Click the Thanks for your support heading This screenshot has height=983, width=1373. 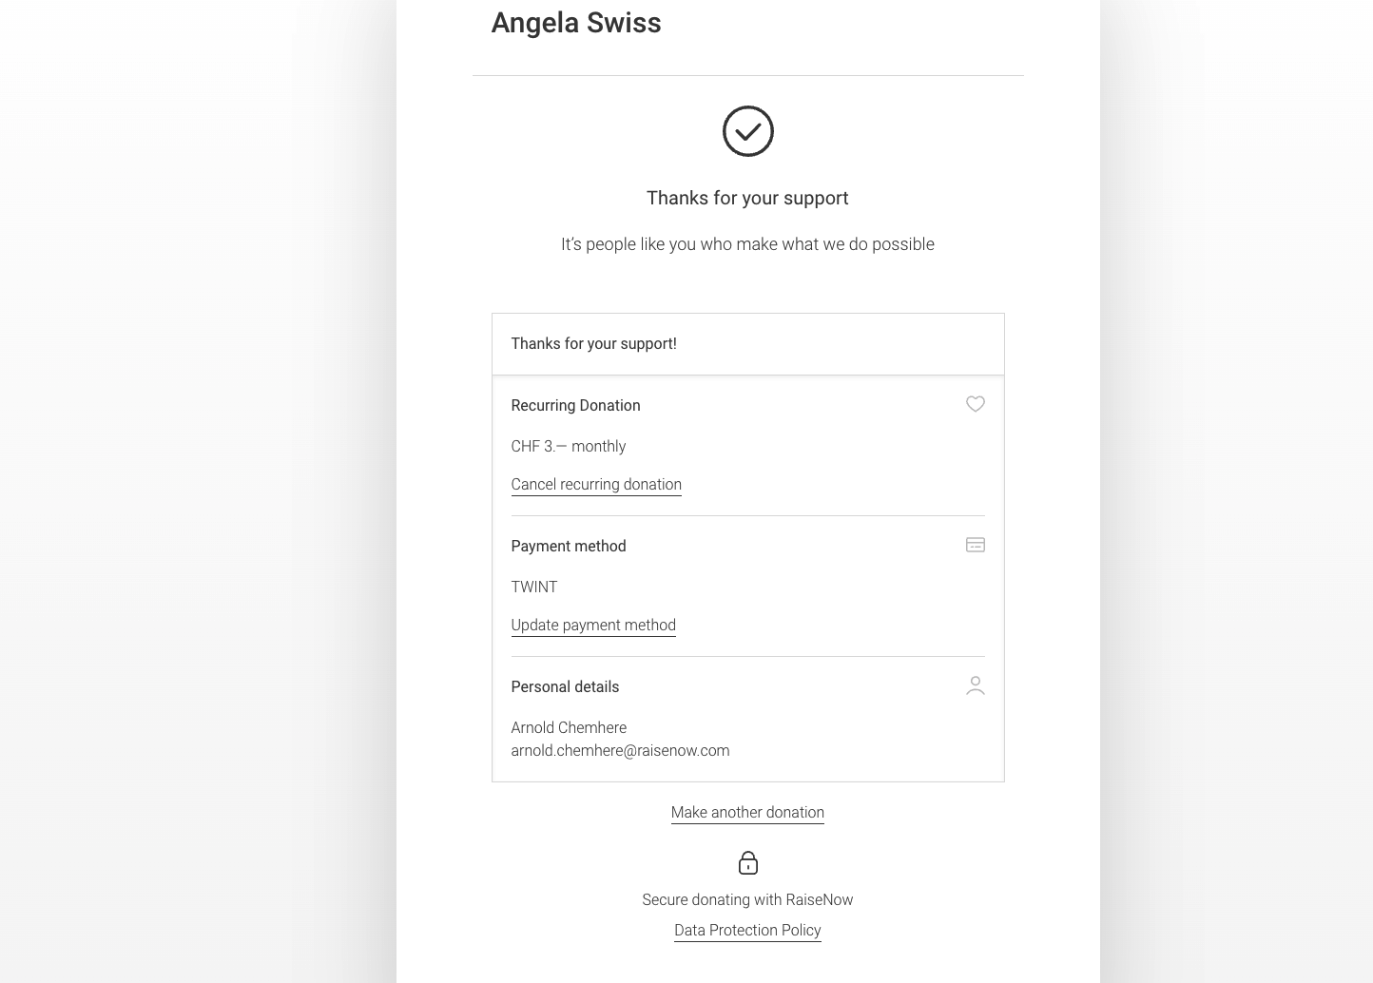(747, 198)
